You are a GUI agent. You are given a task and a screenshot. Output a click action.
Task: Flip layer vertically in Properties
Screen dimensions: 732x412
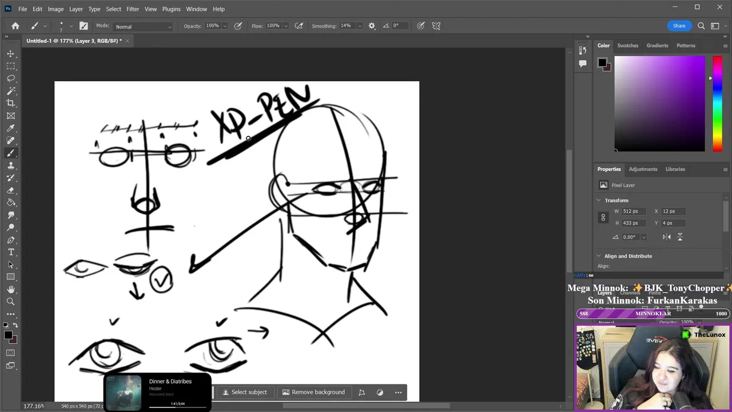[680, 237]
